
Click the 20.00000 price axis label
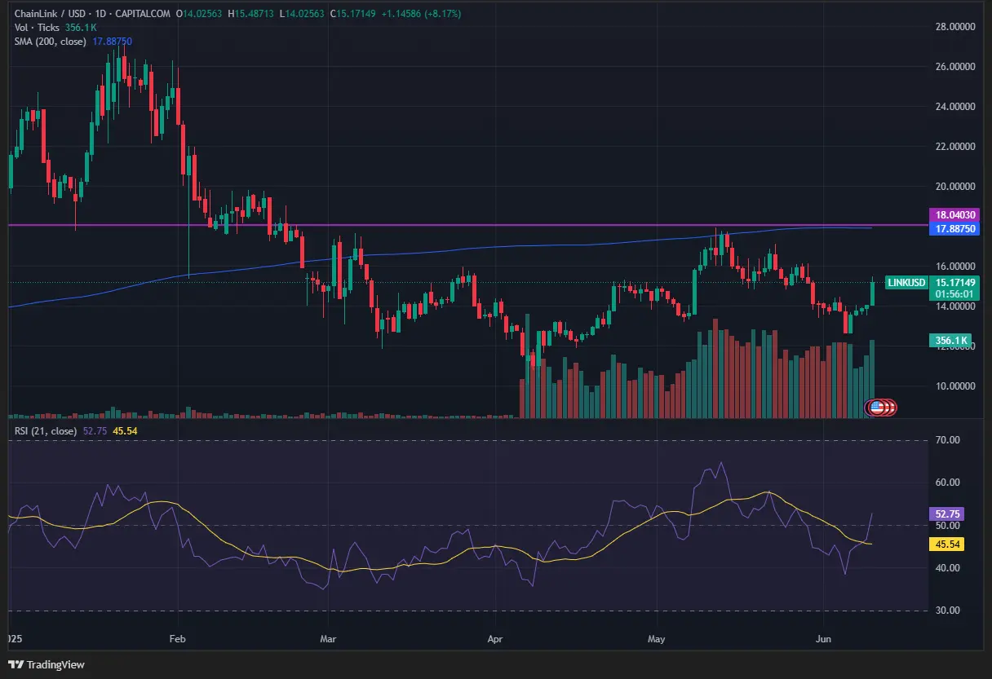click(x=954, y=186)
